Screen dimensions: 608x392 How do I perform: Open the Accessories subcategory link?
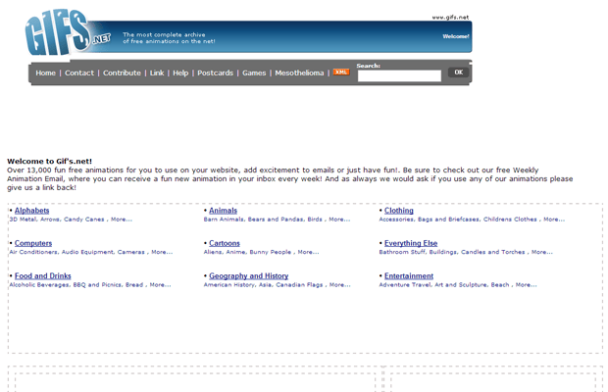397,220
